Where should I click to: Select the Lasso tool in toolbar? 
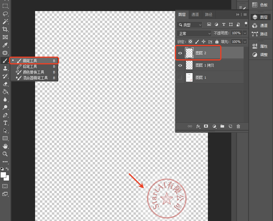pos(5,14)
